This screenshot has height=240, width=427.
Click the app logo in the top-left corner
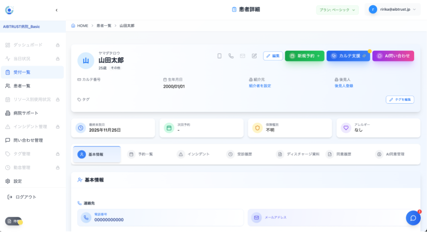tap(9, 10)
